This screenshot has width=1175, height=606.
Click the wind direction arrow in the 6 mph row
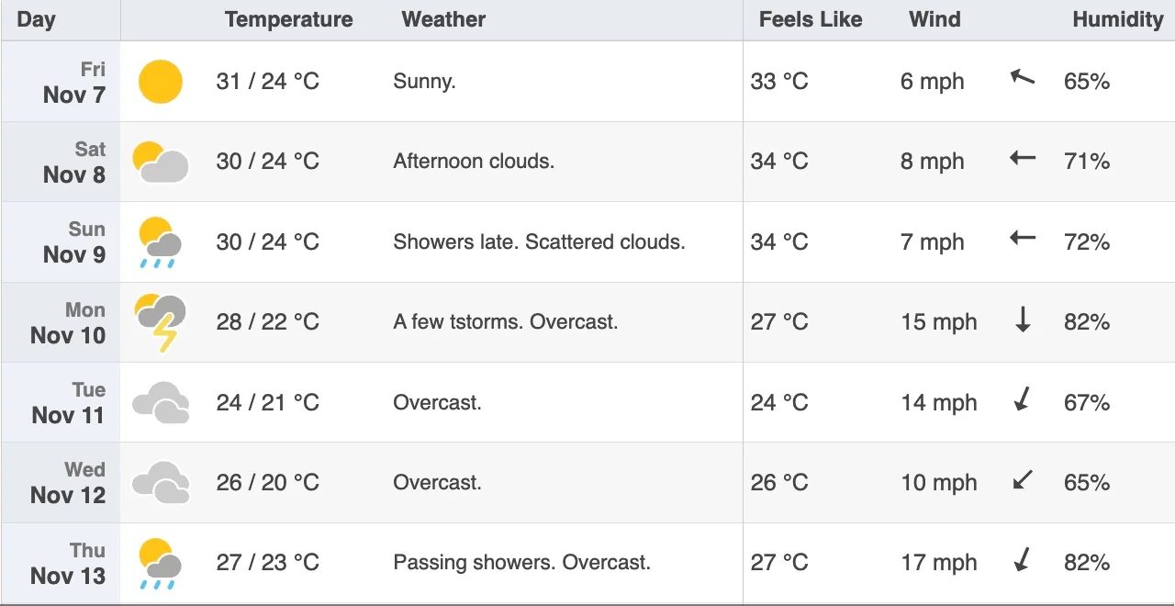[1023, 78]
